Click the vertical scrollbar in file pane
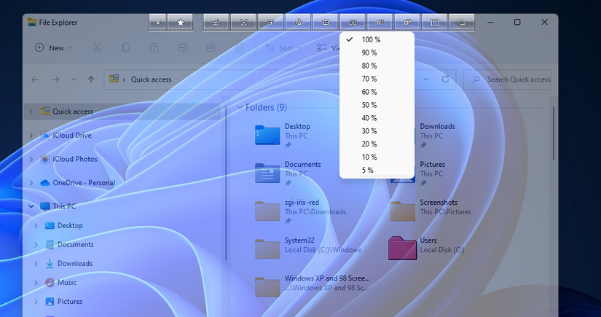 coord(554,133)
